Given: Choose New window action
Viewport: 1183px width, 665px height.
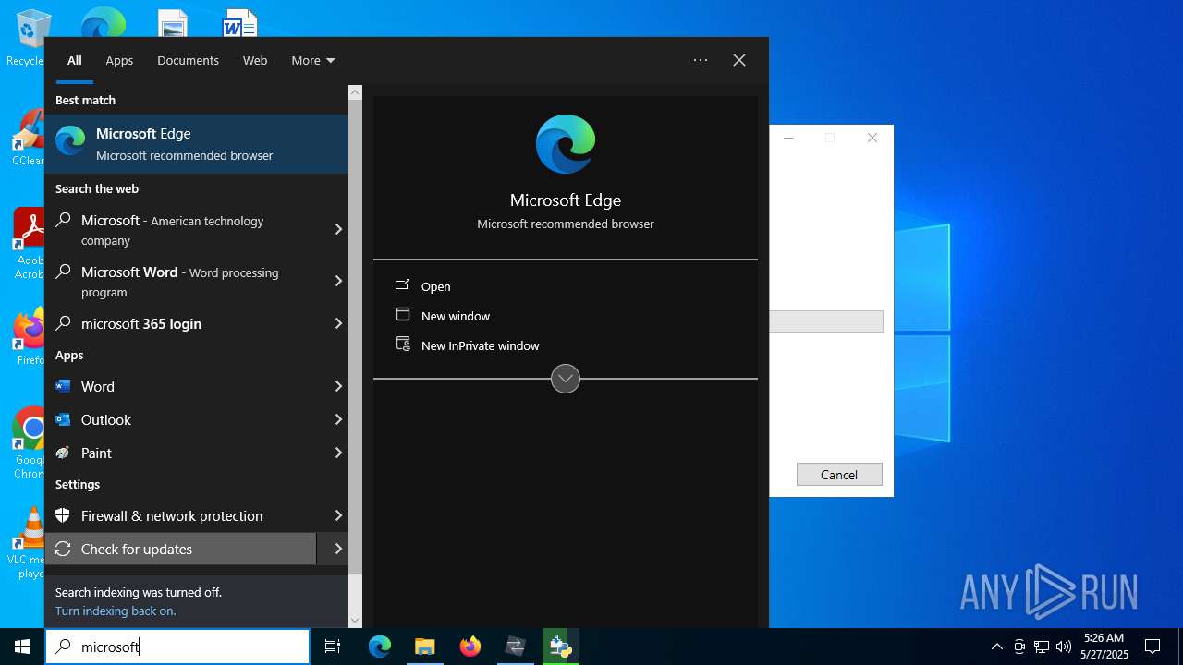Looking at the screenshot, I should tap(456, 316).
